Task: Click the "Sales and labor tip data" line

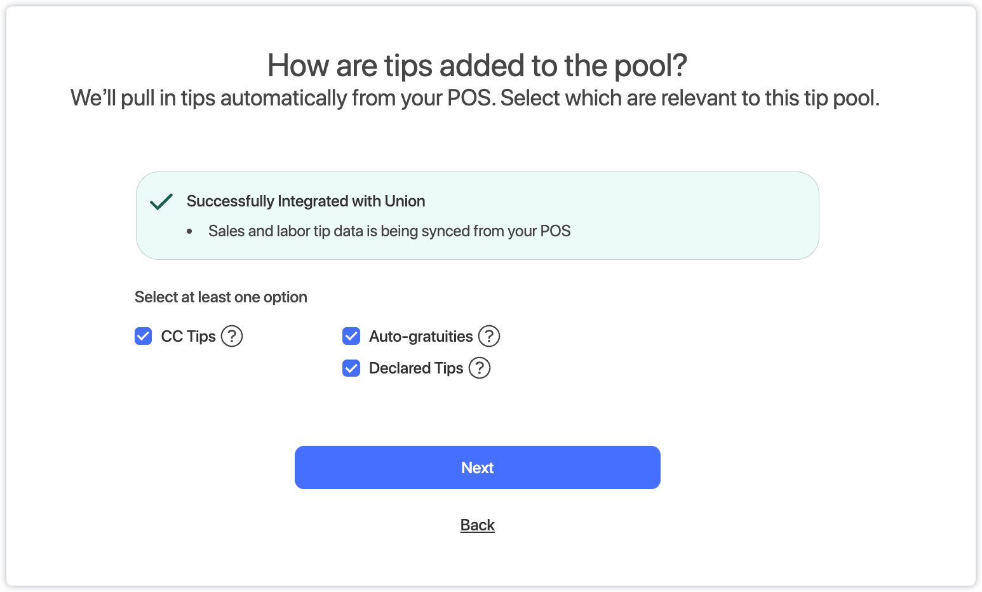Action: point(389,231)
